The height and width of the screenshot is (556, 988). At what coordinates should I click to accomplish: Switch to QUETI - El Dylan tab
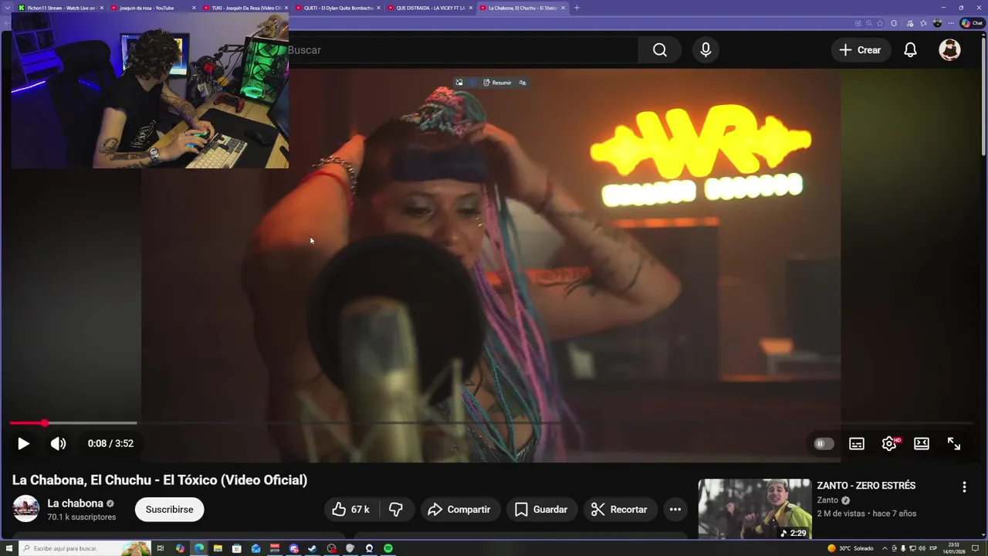point(337,8)
